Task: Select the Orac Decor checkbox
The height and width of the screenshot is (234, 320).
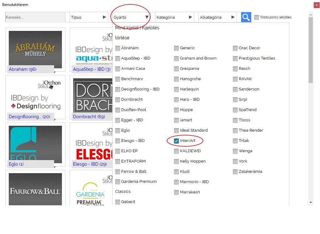Action: (235, 48)
